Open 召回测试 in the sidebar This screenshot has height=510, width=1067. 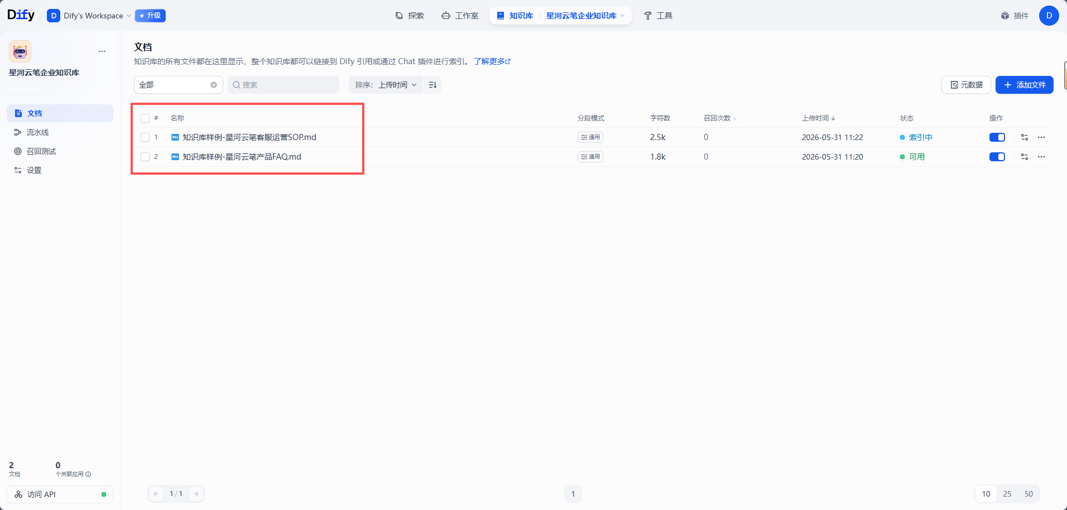[60, 151]
